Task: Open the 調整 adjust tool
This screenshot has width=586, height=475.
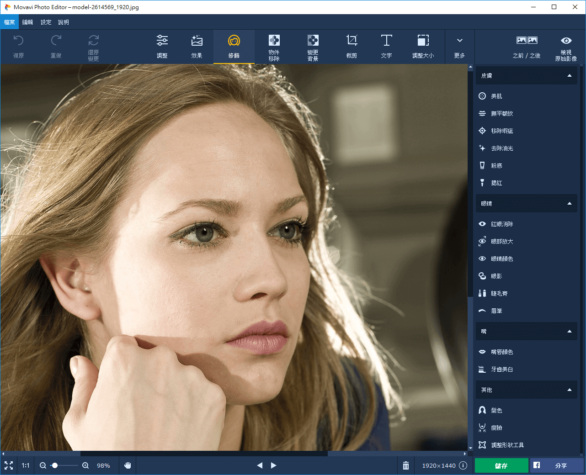Action: (162, 47)
